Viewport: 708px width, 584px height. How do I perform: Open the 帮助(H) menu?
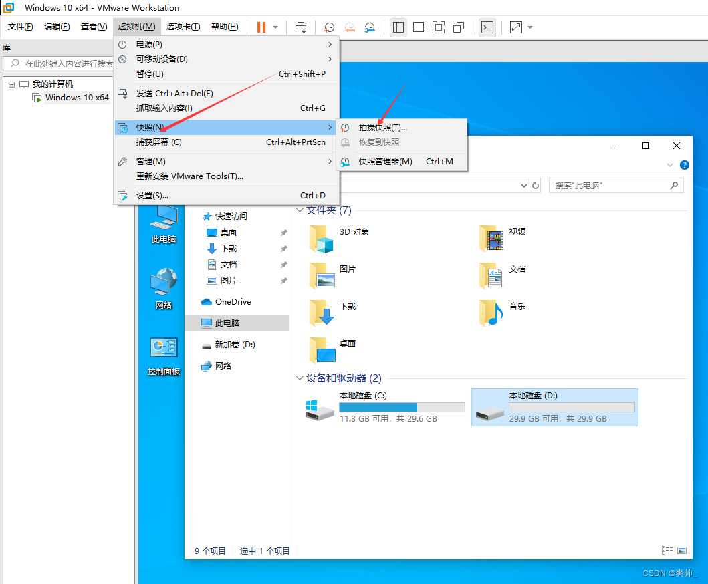click(225, 27)
